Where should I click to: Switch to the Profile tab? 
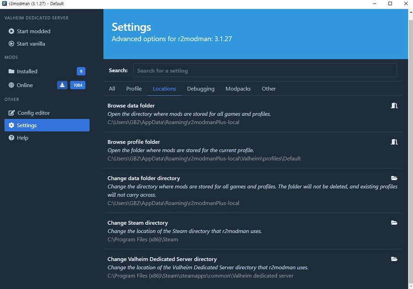[134, 89]
